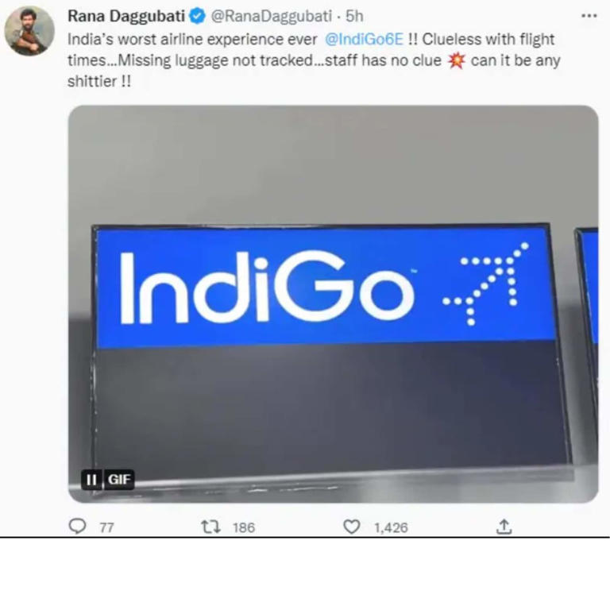Viewport: 610px width, 610px height.
Task: Like the tweet with the heart icon
Action: pos(352,527)
